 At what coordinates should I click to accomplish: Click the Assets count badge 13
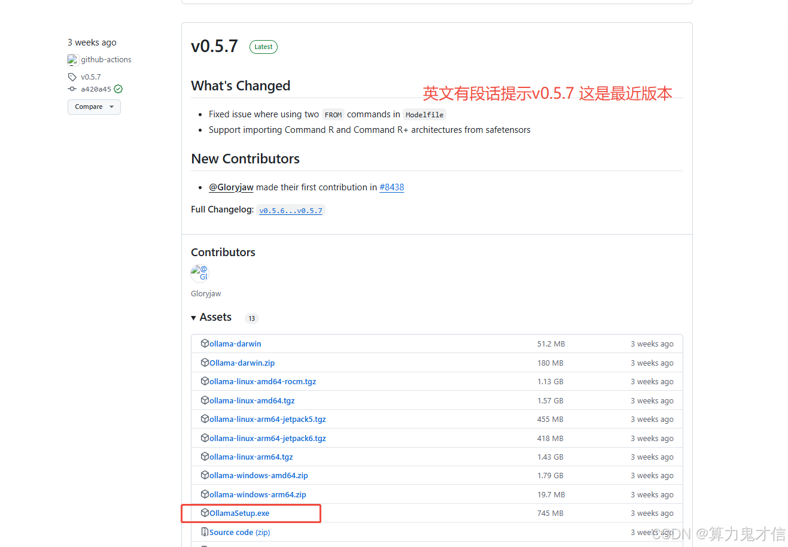(252, 318)
